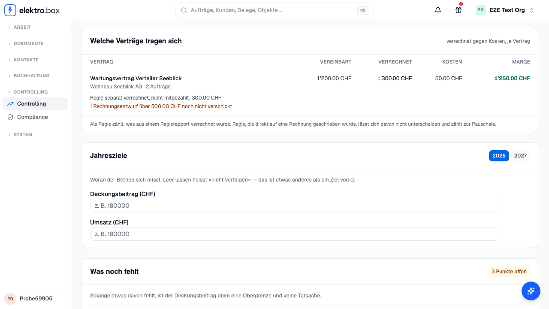
Task: Click the MARGE column header
Action: point(521,62)
